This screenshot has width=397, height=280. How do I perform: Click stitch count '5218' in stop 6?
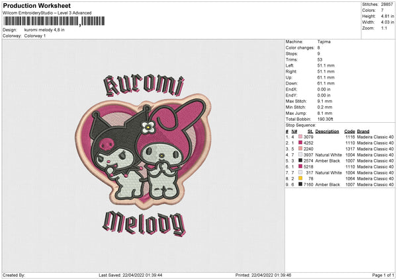coord(308,166)
